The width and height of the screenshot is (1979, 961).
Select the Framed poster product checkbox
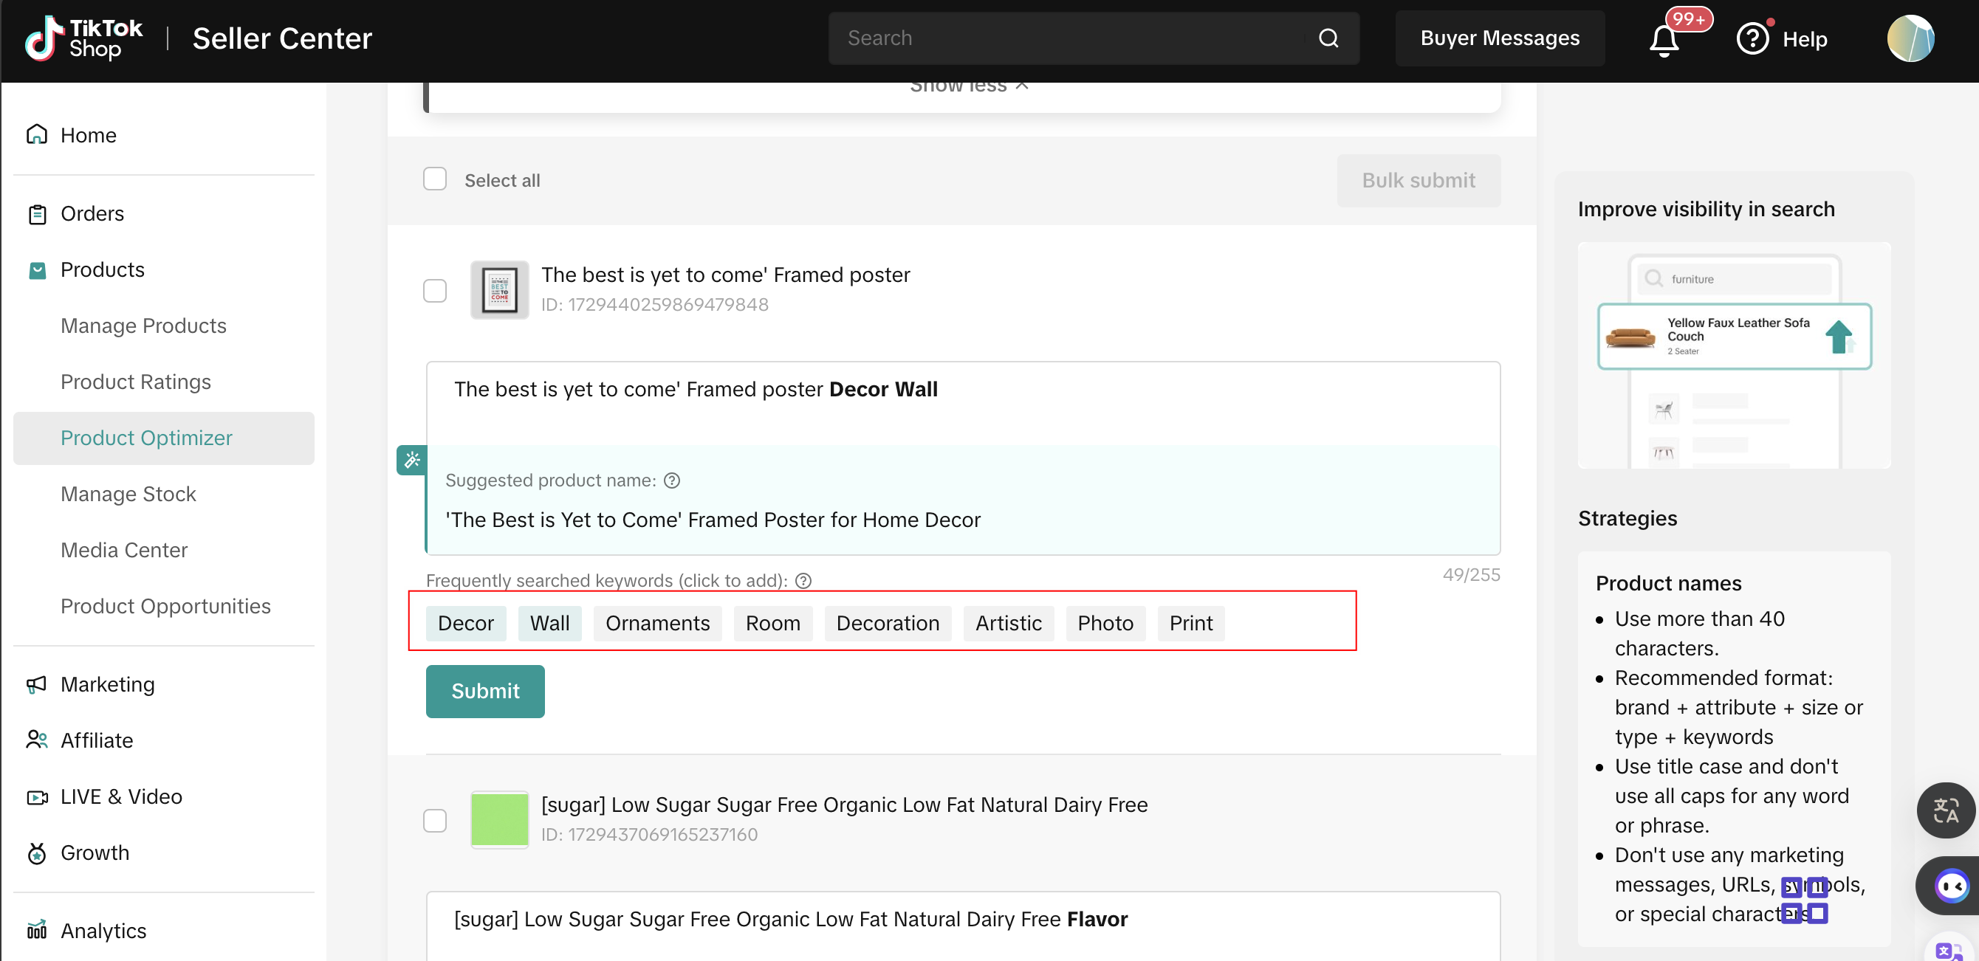pos(435,290)
